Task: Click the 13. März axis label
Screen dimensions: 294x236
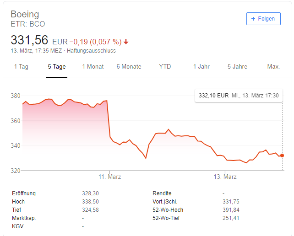Action: pyautogui.click(x=225, y=177)
